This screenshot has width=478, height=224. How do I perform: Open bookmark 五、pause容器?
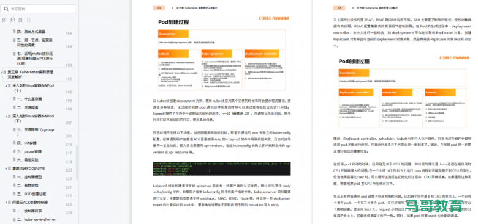point(29,151)
